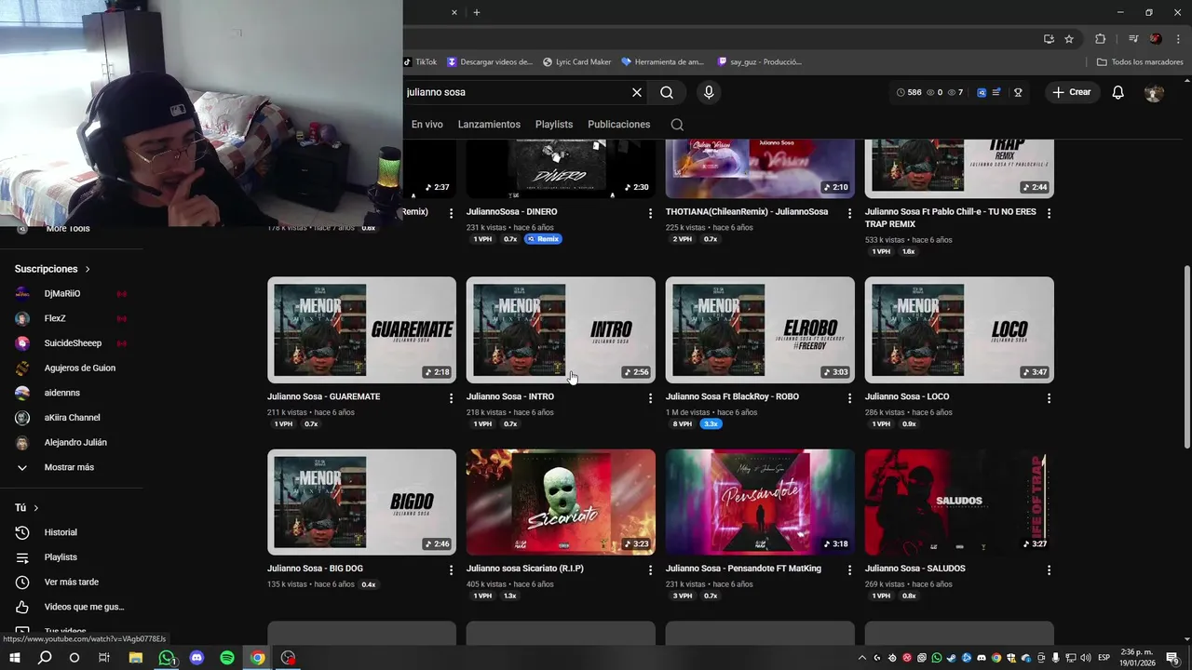Open the channel search magnifier icon
Viewport: 1192px width, 670px height.
click(677, 125)
